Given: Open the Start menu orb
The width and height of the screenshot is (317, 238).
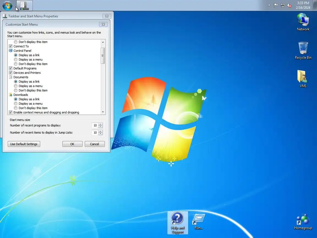Looking at the screenshot, I should coord(7,6).
